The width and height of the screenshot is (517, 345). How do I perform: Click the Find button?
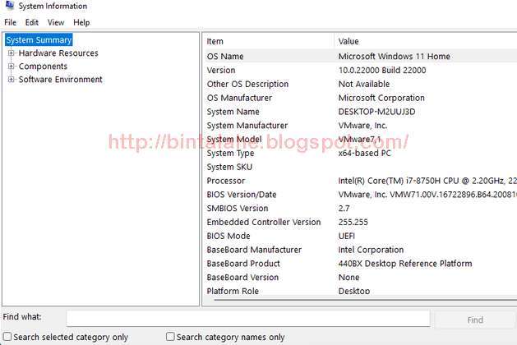[475, 320]
